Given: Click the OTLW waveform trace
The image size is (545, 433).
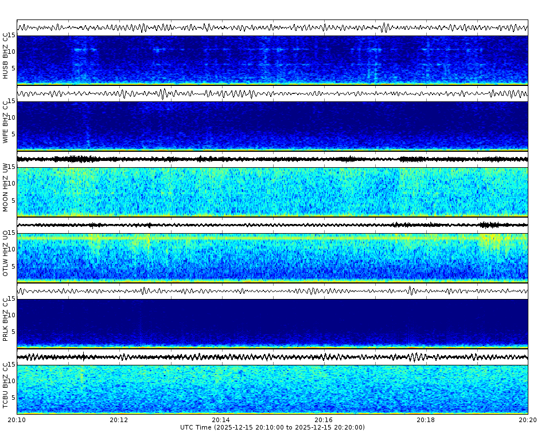Looking at the screenshot, I should [272, 225].
